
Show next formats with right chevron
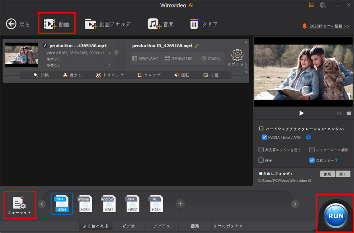pos(295,204)
